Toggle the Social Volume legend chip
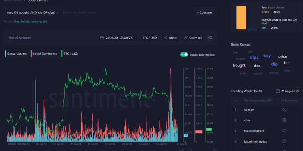The width and height of the screenshot is (303, 151). 17,54
